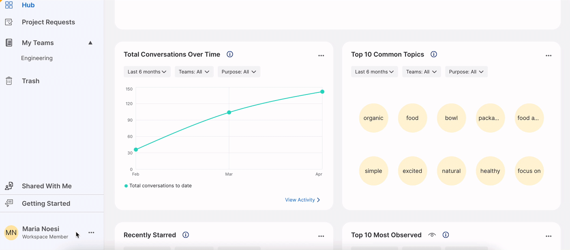570x250 pixels.
Task: Open Teams: All dropdown in Common Topics card
Action: 421,72
